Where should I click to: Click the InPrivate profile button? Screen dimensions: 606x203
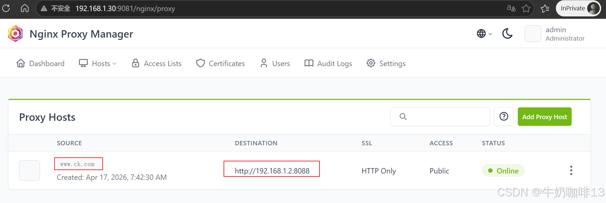click(x=578, y=8)
